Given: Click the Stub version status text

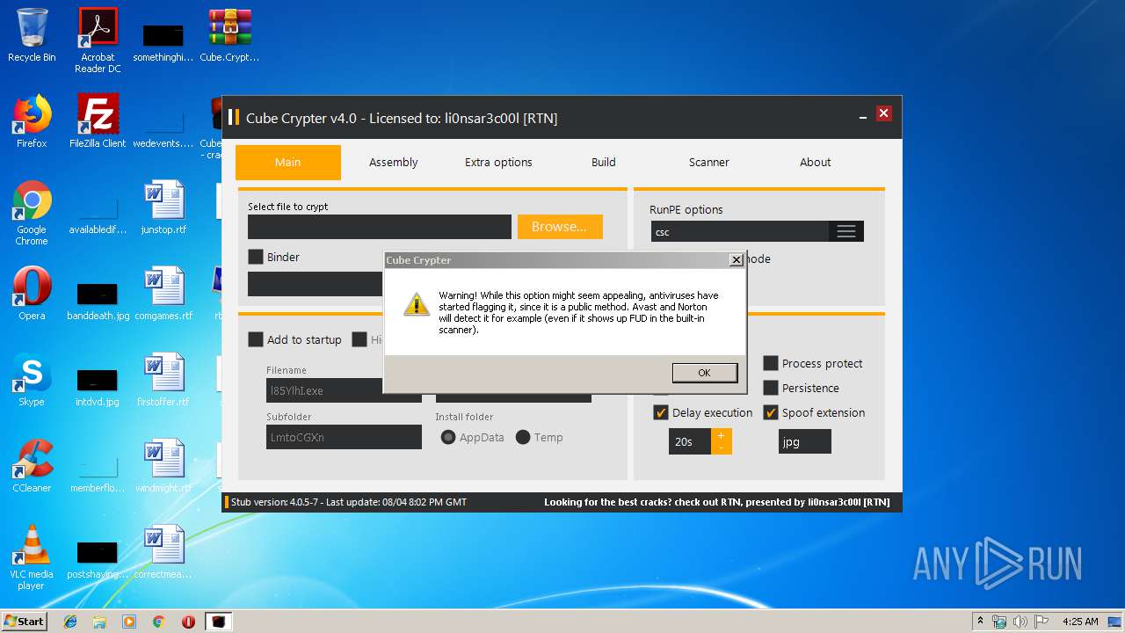Looking at the screenshot, I should coord(349,502).
